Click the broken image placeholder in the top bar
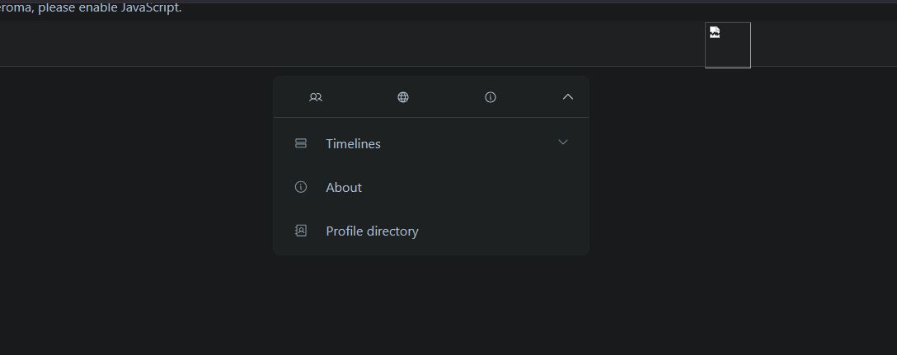 (x=728, y=45)
